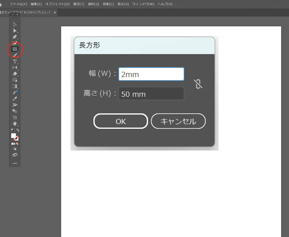Screen dimensions: 289x237
Task: Open the drawing mode options
Action: (x=15, y=149)
